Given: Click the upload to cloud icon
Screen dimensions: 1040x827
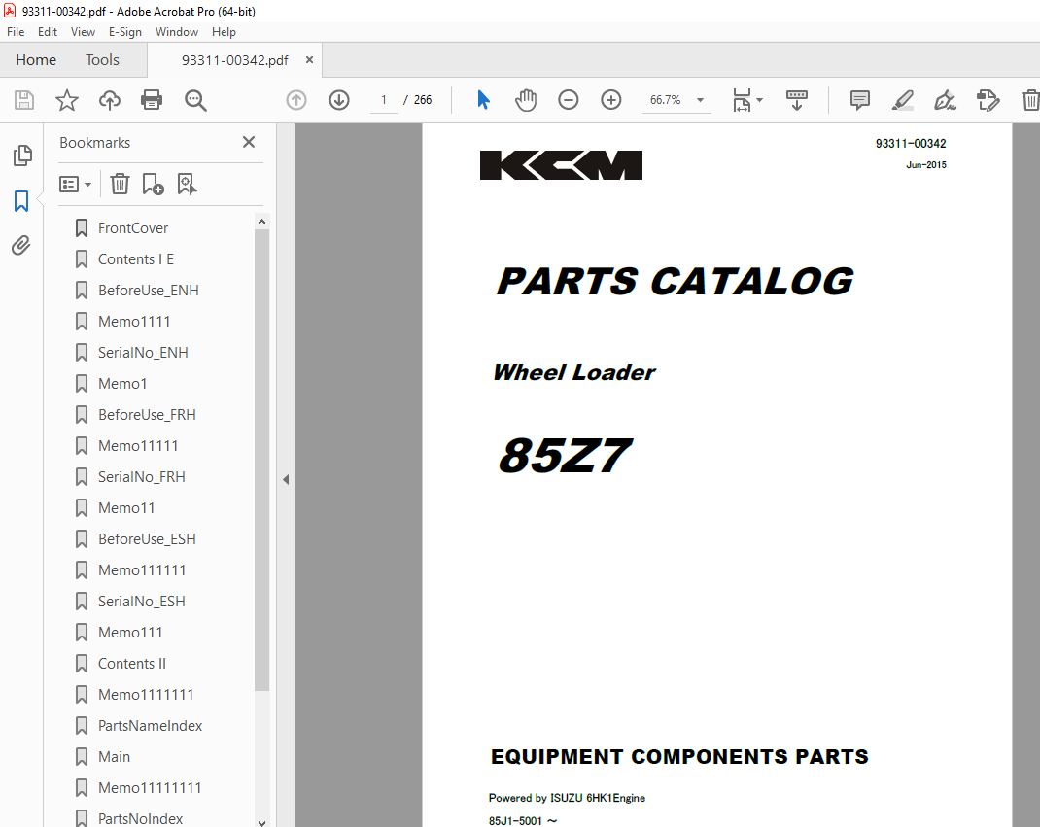Looking at the screenshot, I should 110,100.
